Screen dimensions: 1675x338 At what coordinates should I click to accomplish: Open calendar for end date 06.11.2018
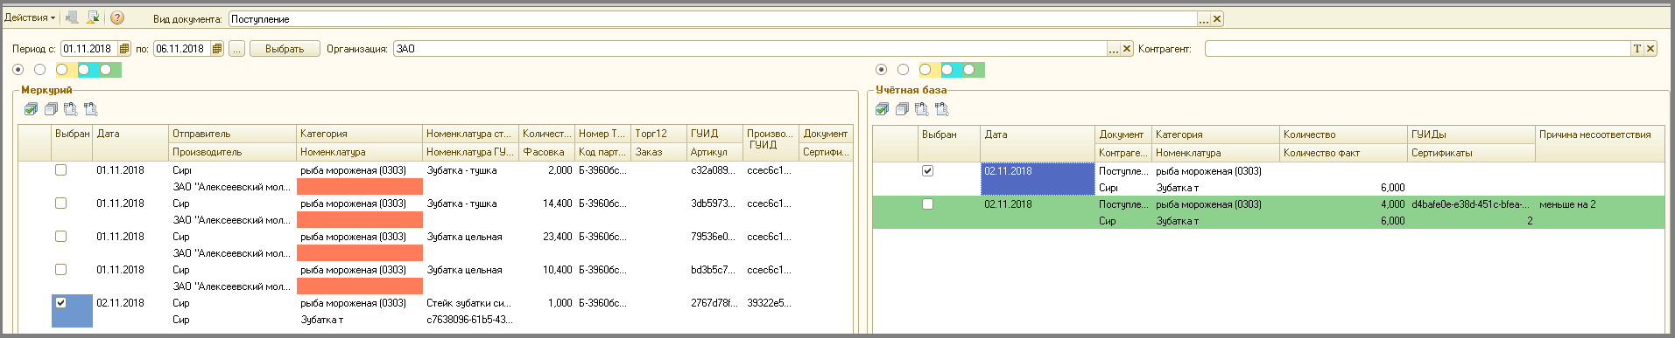(217, 49)
